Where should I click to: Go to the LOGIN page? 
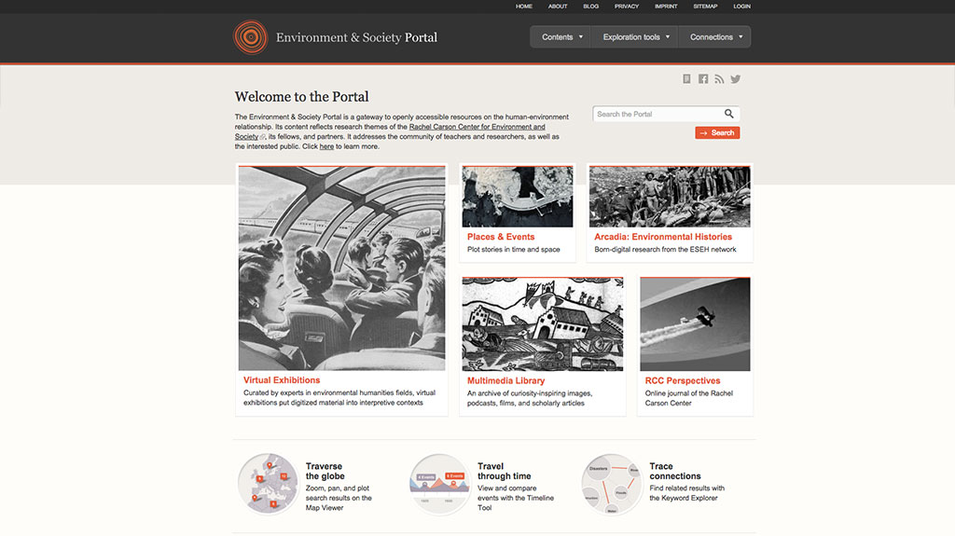pos(741,7)
